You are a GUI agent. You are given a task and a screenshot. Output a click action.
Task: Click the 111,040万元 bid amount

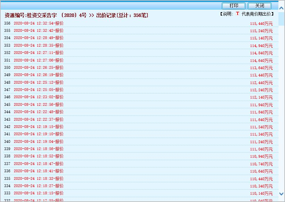tap(261, 149)
